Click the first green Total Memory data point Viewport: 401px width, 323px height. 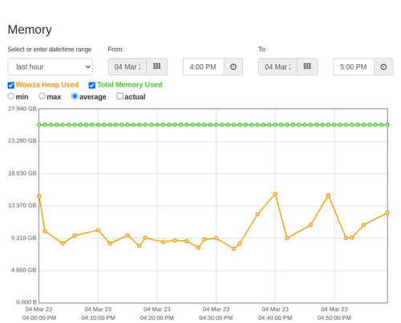tap(39, 125)
